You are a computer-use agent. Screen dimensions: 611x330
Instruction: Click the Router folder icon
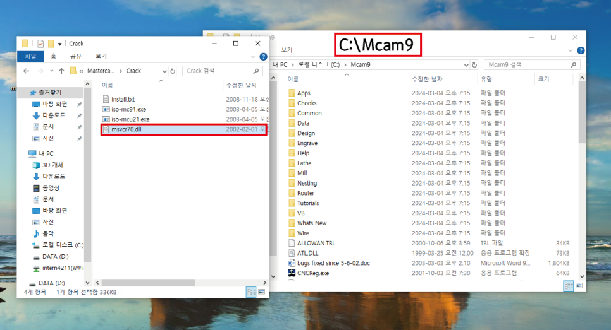[x=292, y=193]
